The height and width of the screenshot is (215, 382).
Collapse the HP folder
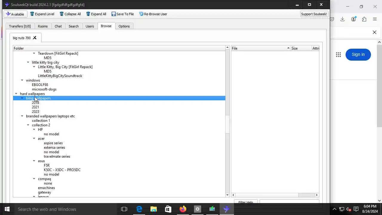34,130
